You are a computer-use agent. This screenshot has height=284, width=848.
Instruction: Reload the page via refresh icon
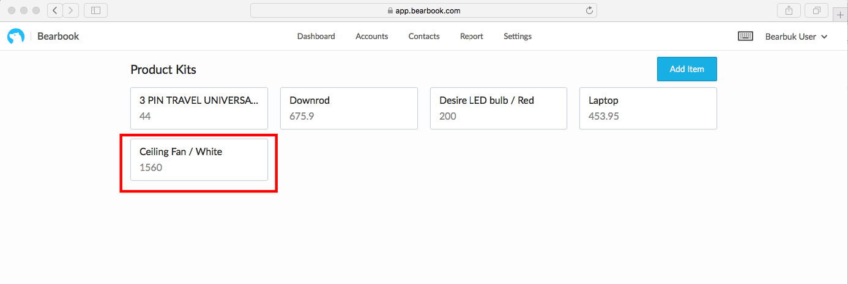coord(589,10)
